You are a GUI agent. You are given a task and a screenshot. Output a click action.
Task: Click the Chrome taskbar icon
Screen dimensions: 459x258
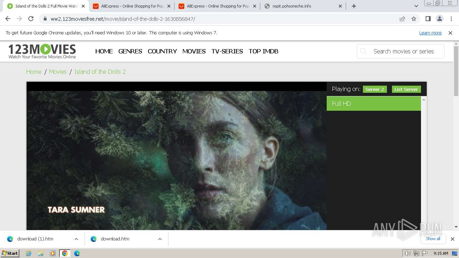(x=65, y=253)
